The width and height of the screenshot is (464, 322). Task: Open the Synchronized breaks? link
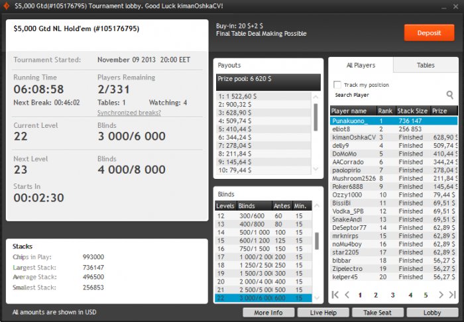[129, 113]
